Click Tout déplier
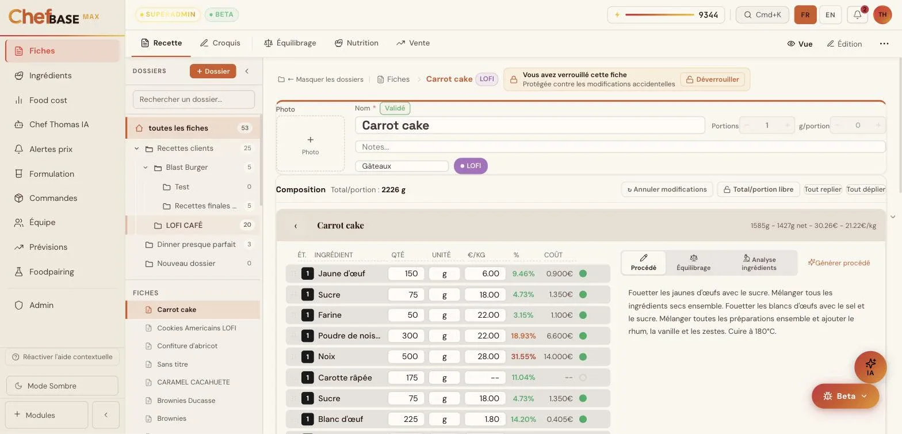 [865, 189]
